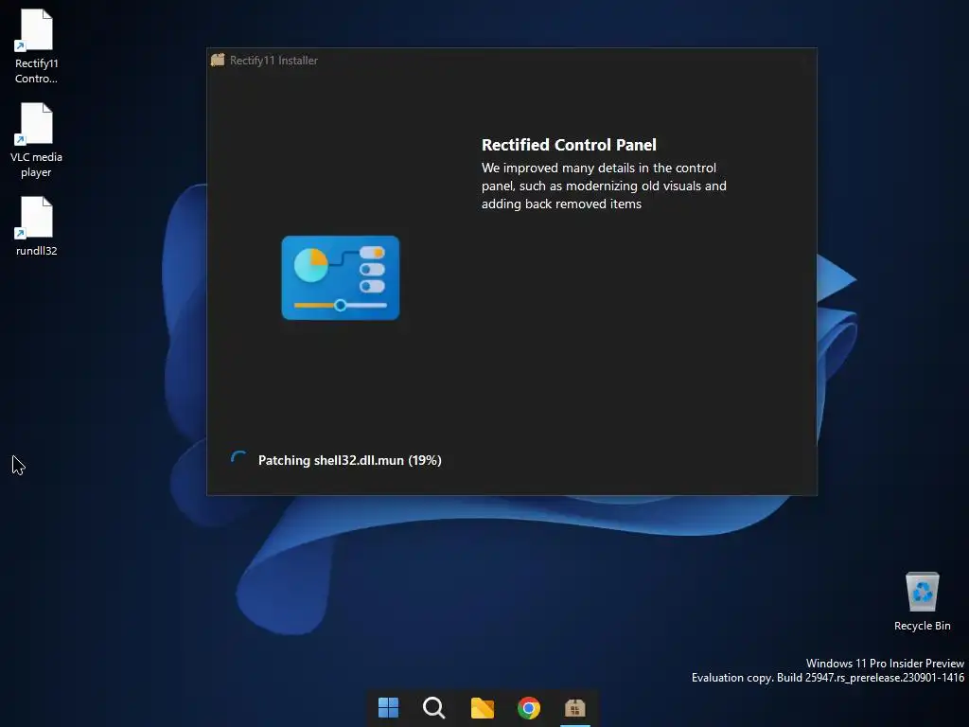Open taskbar Search

coord(433,707)
